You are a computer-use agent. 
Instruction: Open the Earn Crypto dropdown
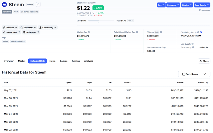tap(202, 5)
